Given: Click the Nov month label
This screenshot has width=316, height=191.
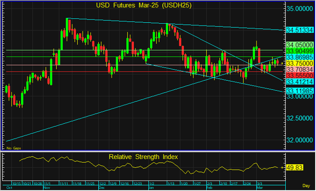Looking at the screenshot, I should (x=47, y=188).
